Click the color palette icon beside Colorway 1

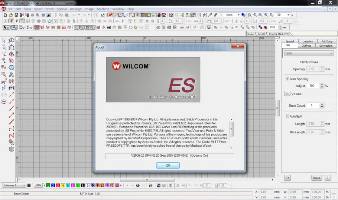pos(29,185)
